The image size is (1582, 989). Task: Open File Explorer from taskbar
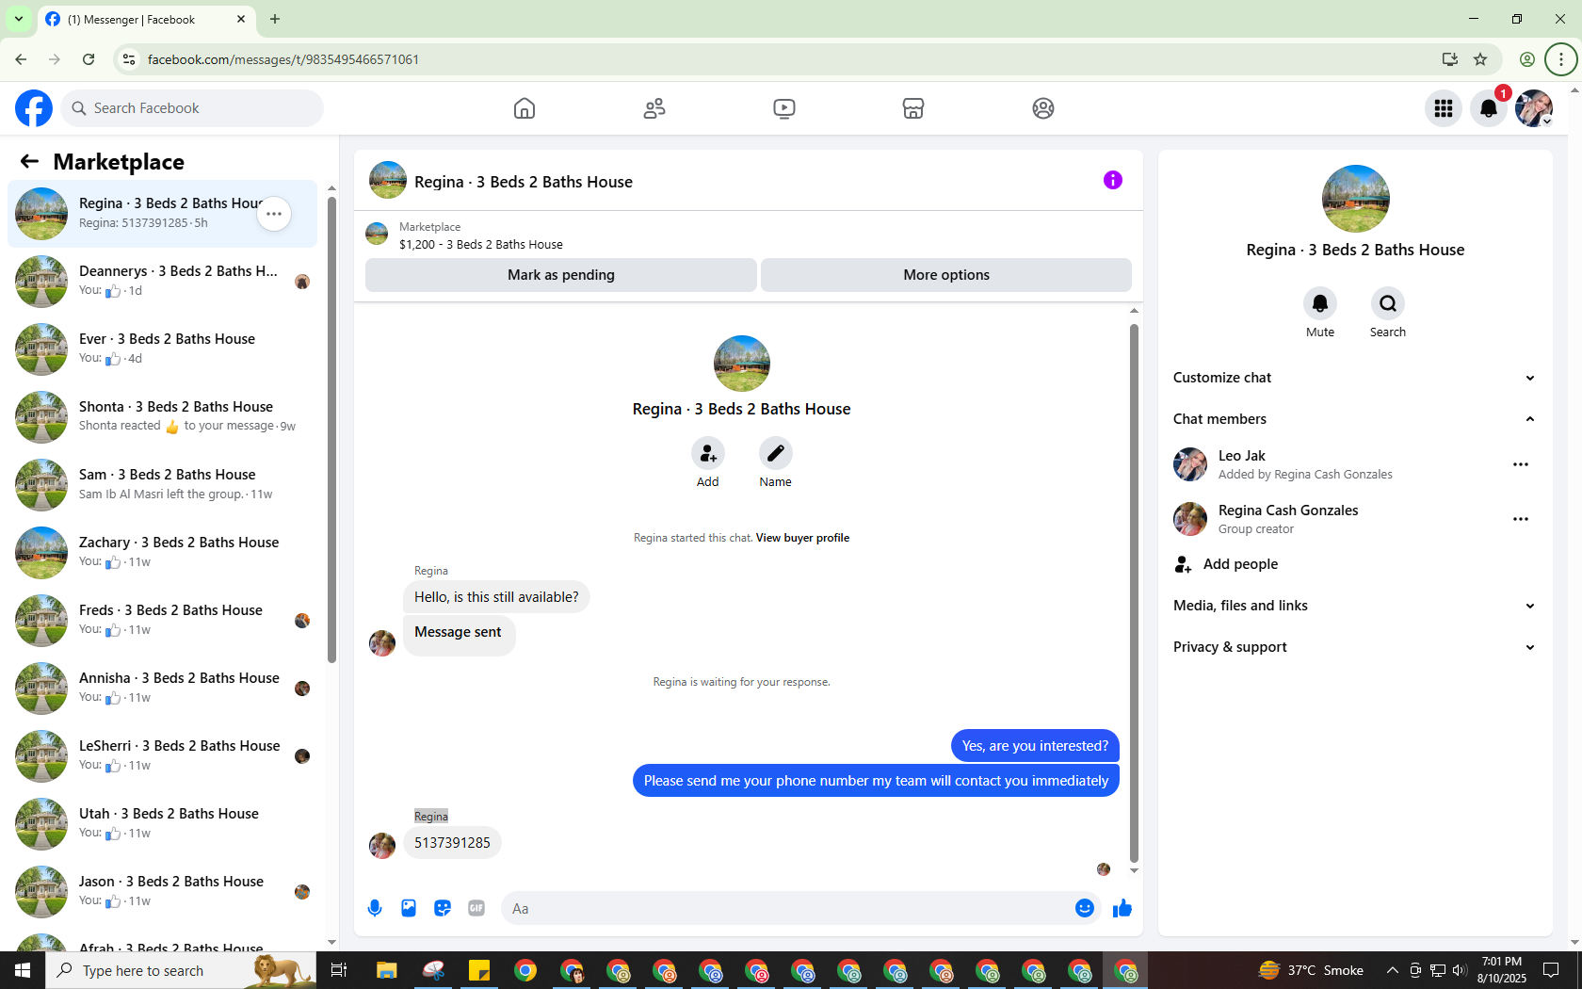[x=386, y=970]
